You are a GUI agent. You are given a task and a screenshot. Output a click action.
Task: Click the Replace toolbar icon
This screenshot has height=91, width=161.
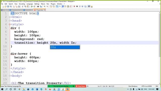click(41, 7)
